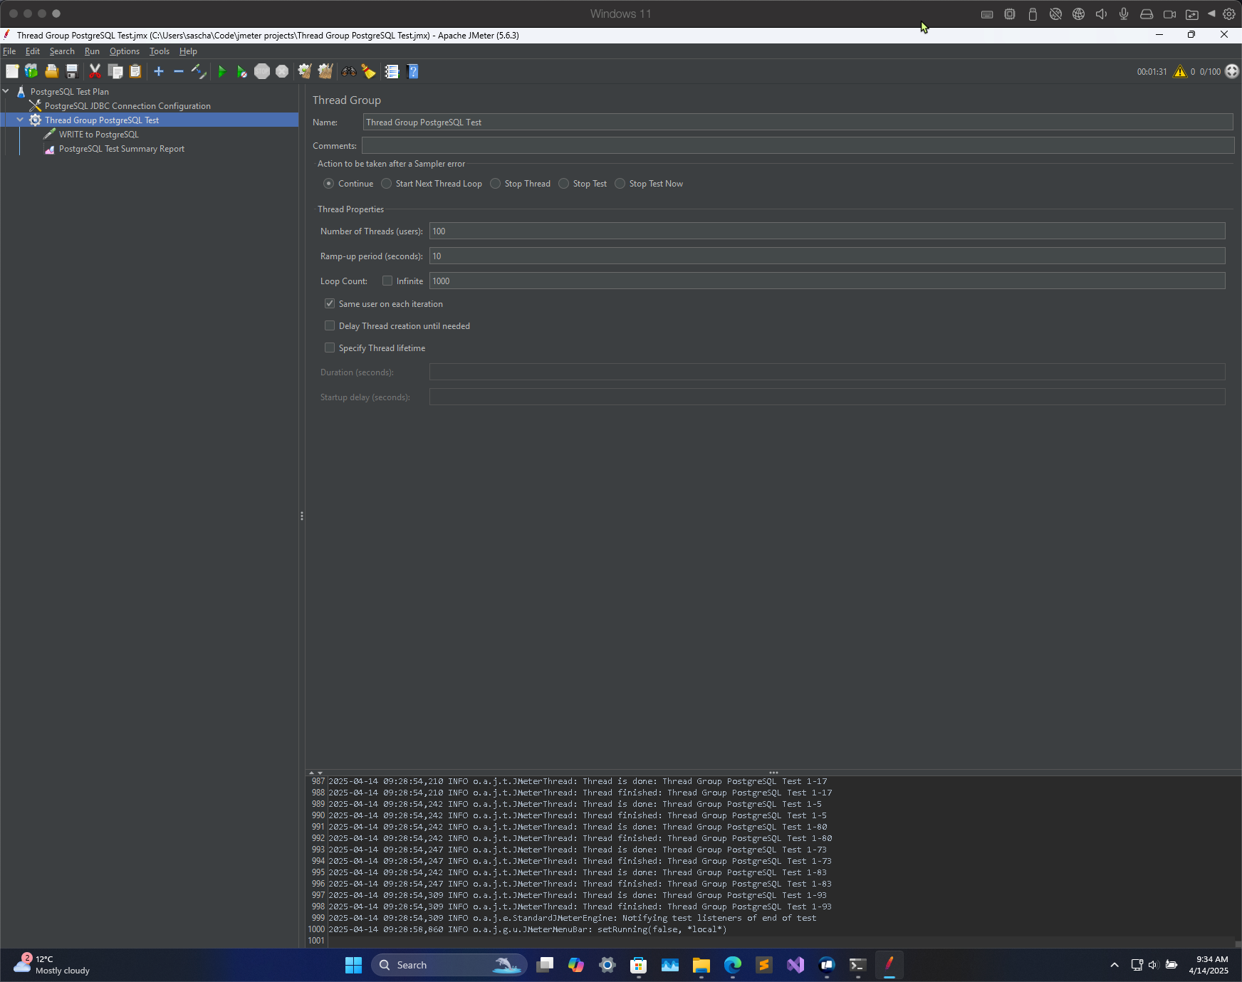Click the yellow warning log-errors icon

pos(1180,71)
